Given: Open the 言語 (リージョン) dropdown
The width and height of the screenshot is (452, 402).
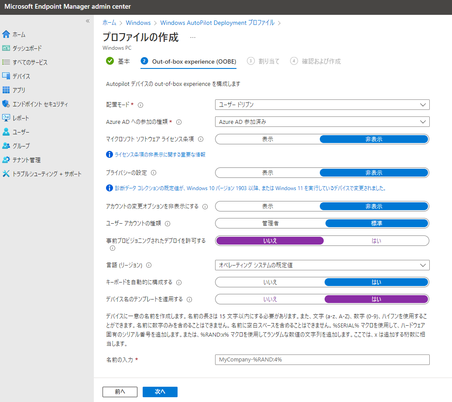Looking at the screenshot, I should [x=322, y=265].
